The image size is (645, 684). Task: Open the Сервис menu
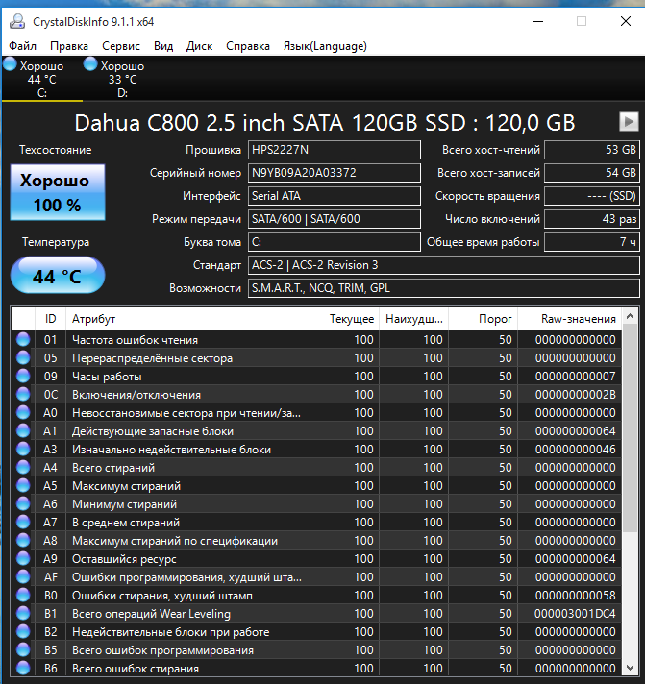point(120,46)
